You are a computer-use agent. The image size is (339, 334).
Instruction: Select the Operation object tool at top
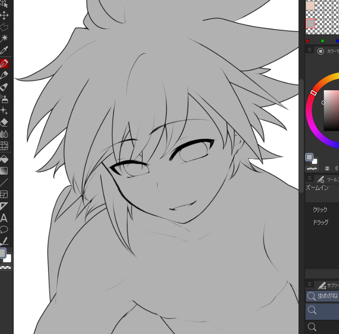[x=4, y=4]
